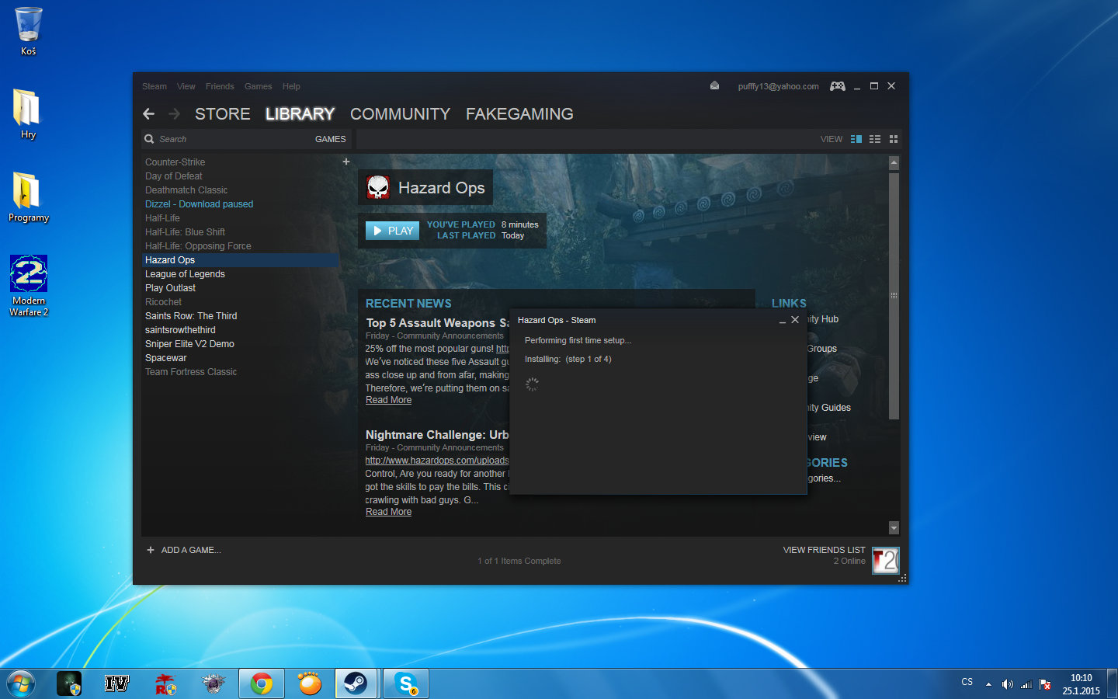Switch library to list view
This screenshot has width=1118, height=699.
(875, 139)
